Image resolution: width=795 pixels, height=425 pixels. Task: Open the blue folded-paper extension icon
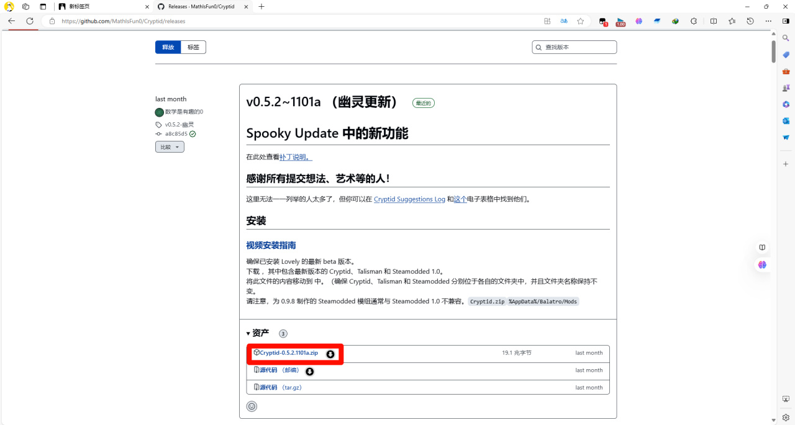657,20
